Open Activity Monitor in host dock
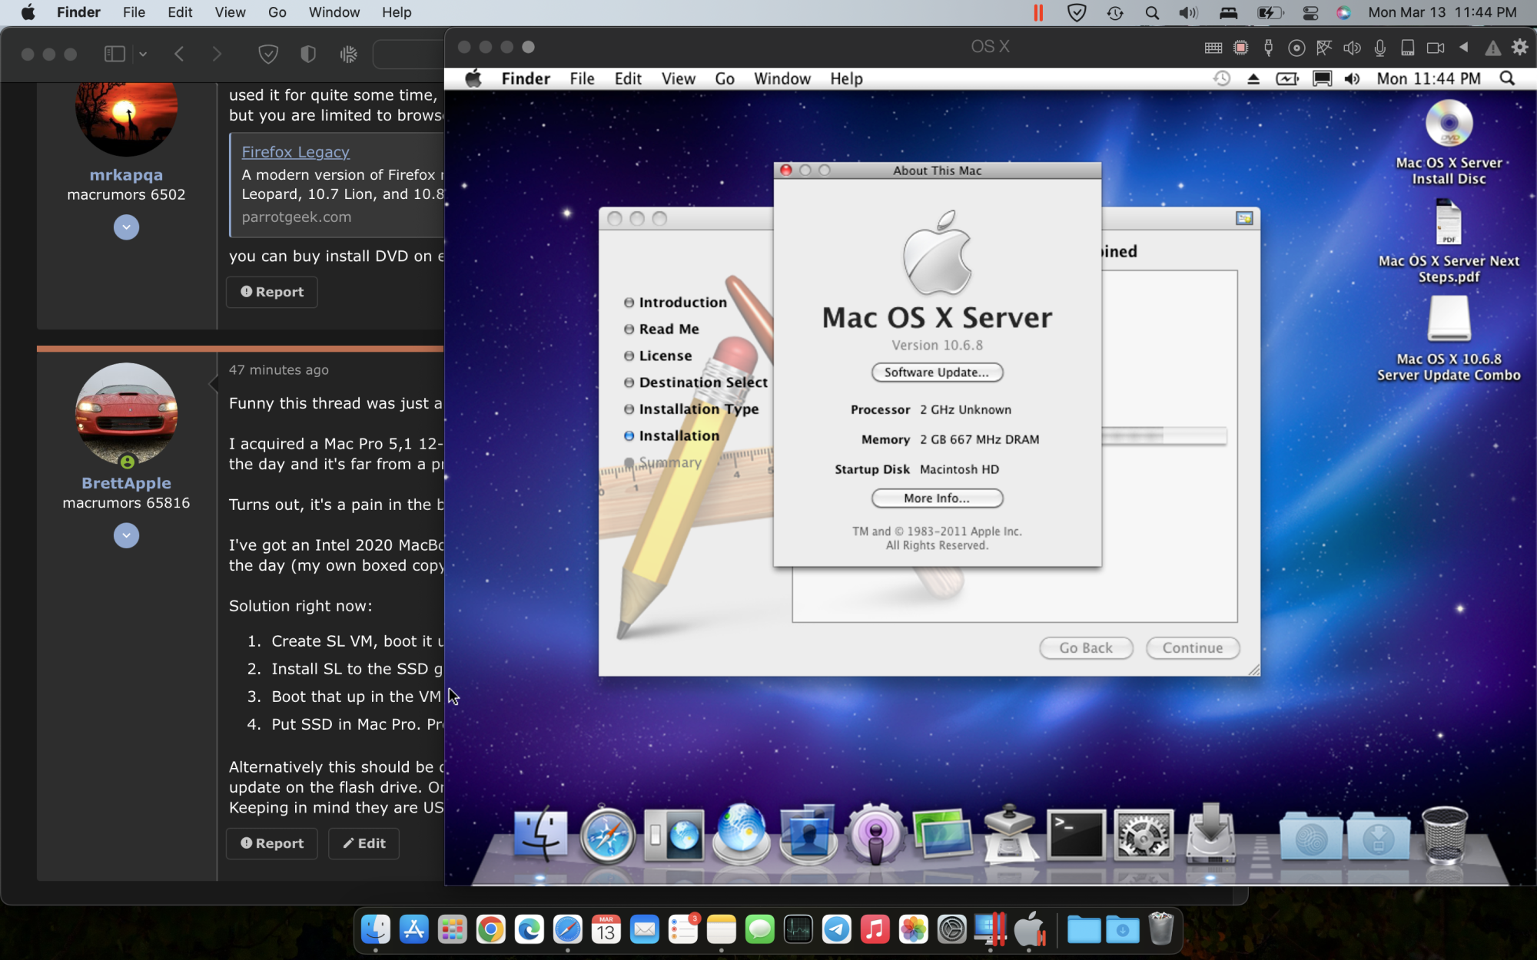 point(798,930)
